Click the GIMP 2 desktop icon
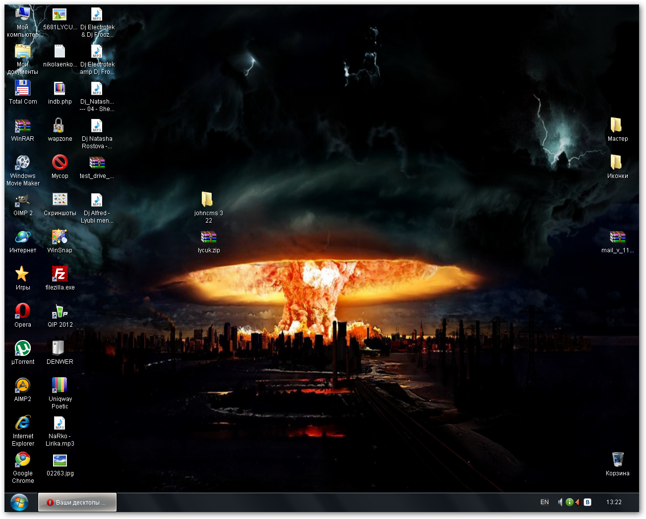Image resolution: width=646 pixels, height=519 pixels. click(22, 201)
